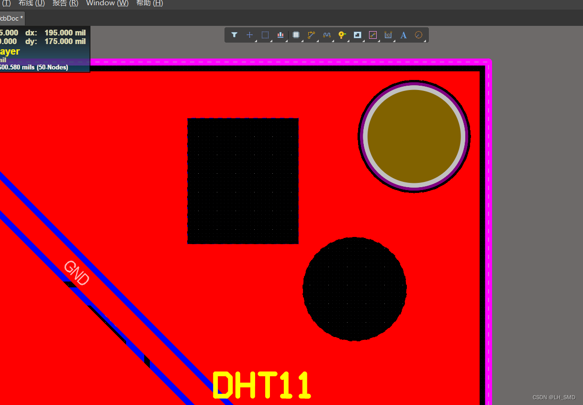Open the Window (W) menu
583x405 pixels.
[x=107, y=3]
